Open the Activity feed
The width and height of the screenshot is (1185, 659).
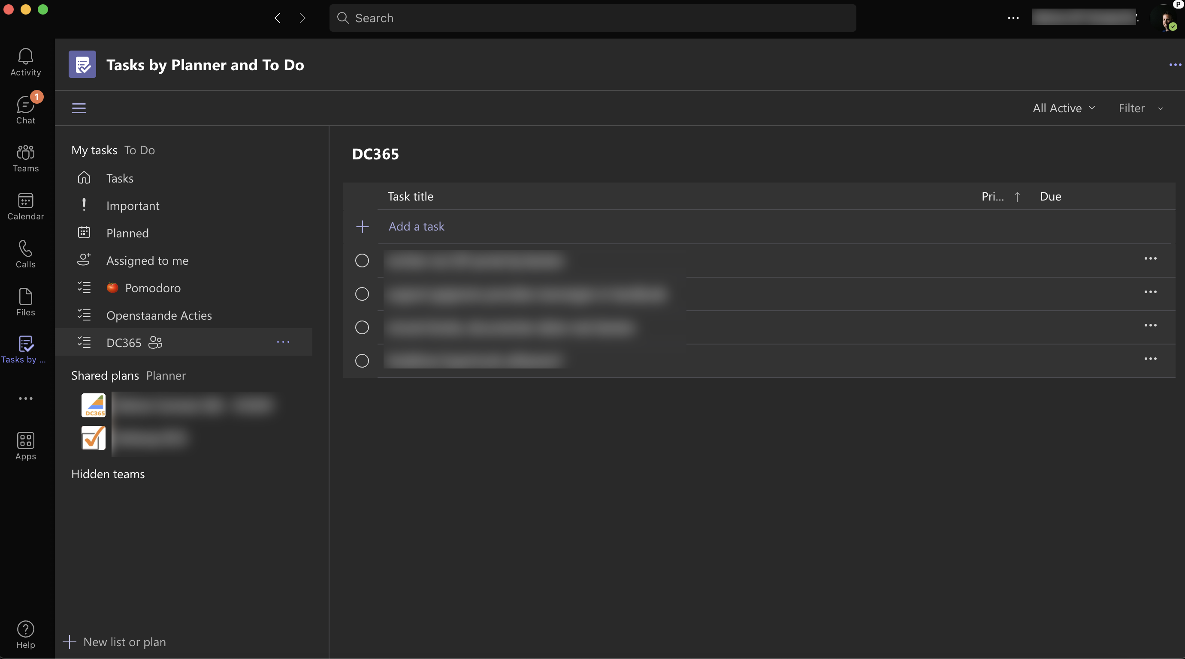25,62
